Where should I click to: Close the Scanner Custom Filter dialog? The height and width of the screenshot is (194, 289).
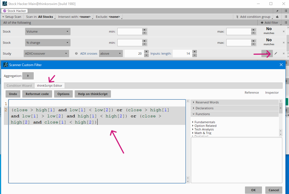pos(281,65)
